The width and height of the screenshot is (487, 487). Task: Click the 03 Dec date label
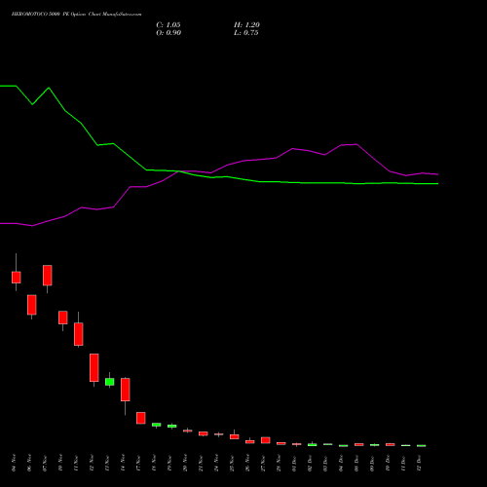click(325, 463)
